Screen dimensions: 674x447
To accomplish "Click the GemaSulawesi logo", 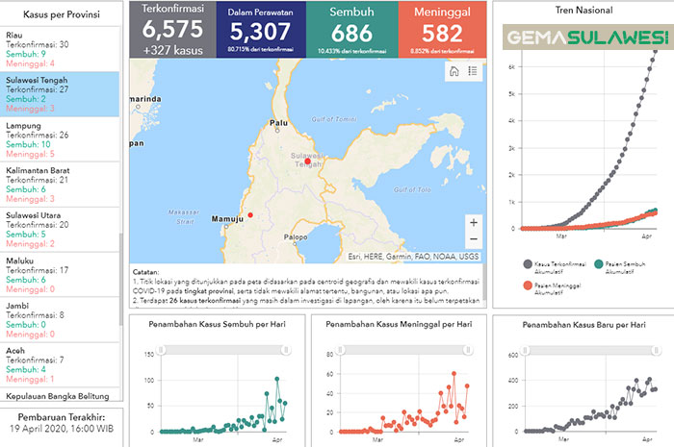I will 587,37.
